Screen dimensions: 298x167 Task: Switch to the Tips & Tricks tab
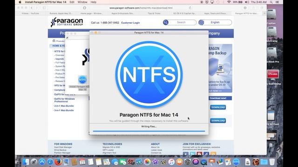[154, 13]
